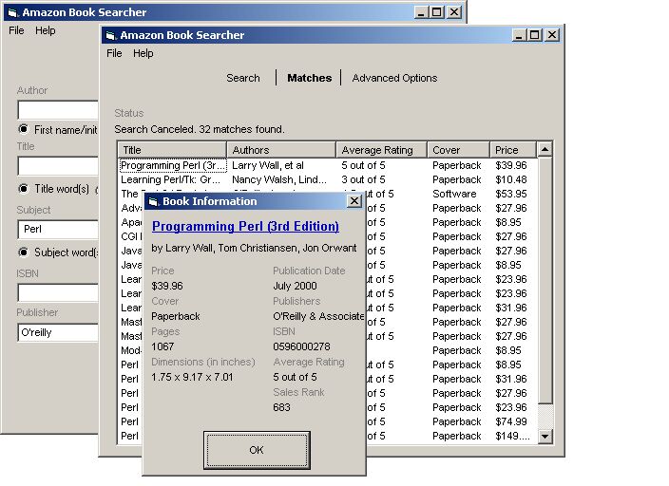The width and height of the screenshot is (669, 486).
Task: Close the back Amazon Book Searcher window
Action: coord(454,12)
